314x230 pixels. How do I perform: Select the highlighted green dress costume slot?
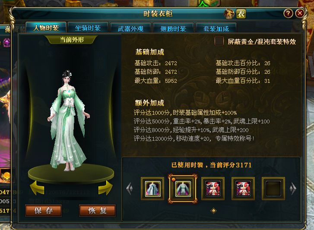click(183, 189)
